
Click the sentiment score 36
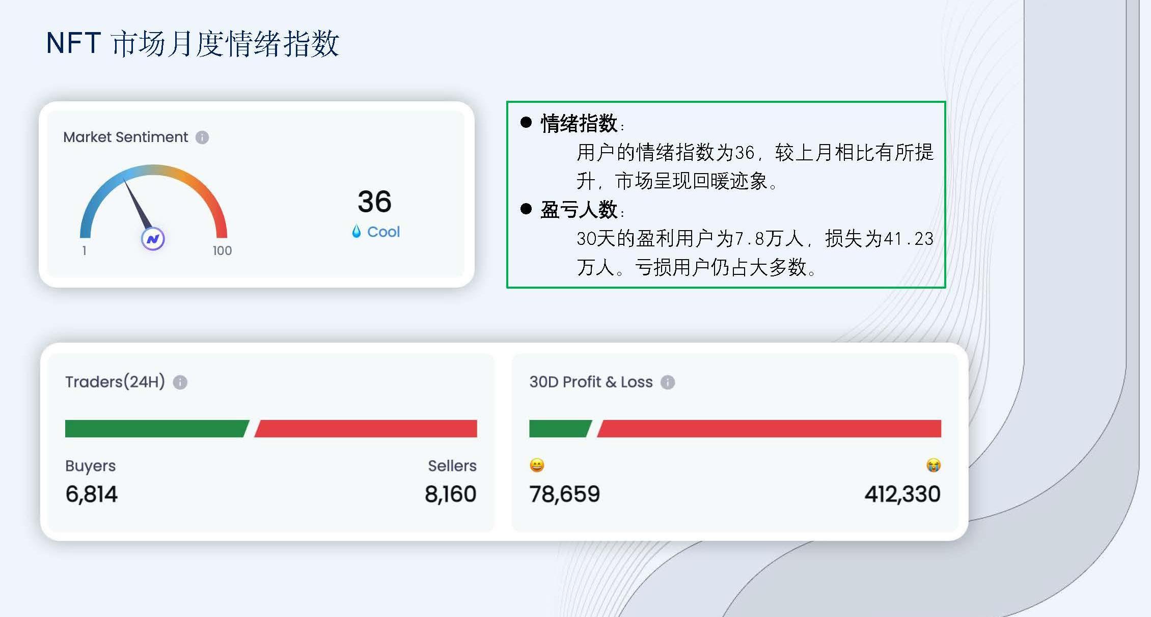(374, 202)
